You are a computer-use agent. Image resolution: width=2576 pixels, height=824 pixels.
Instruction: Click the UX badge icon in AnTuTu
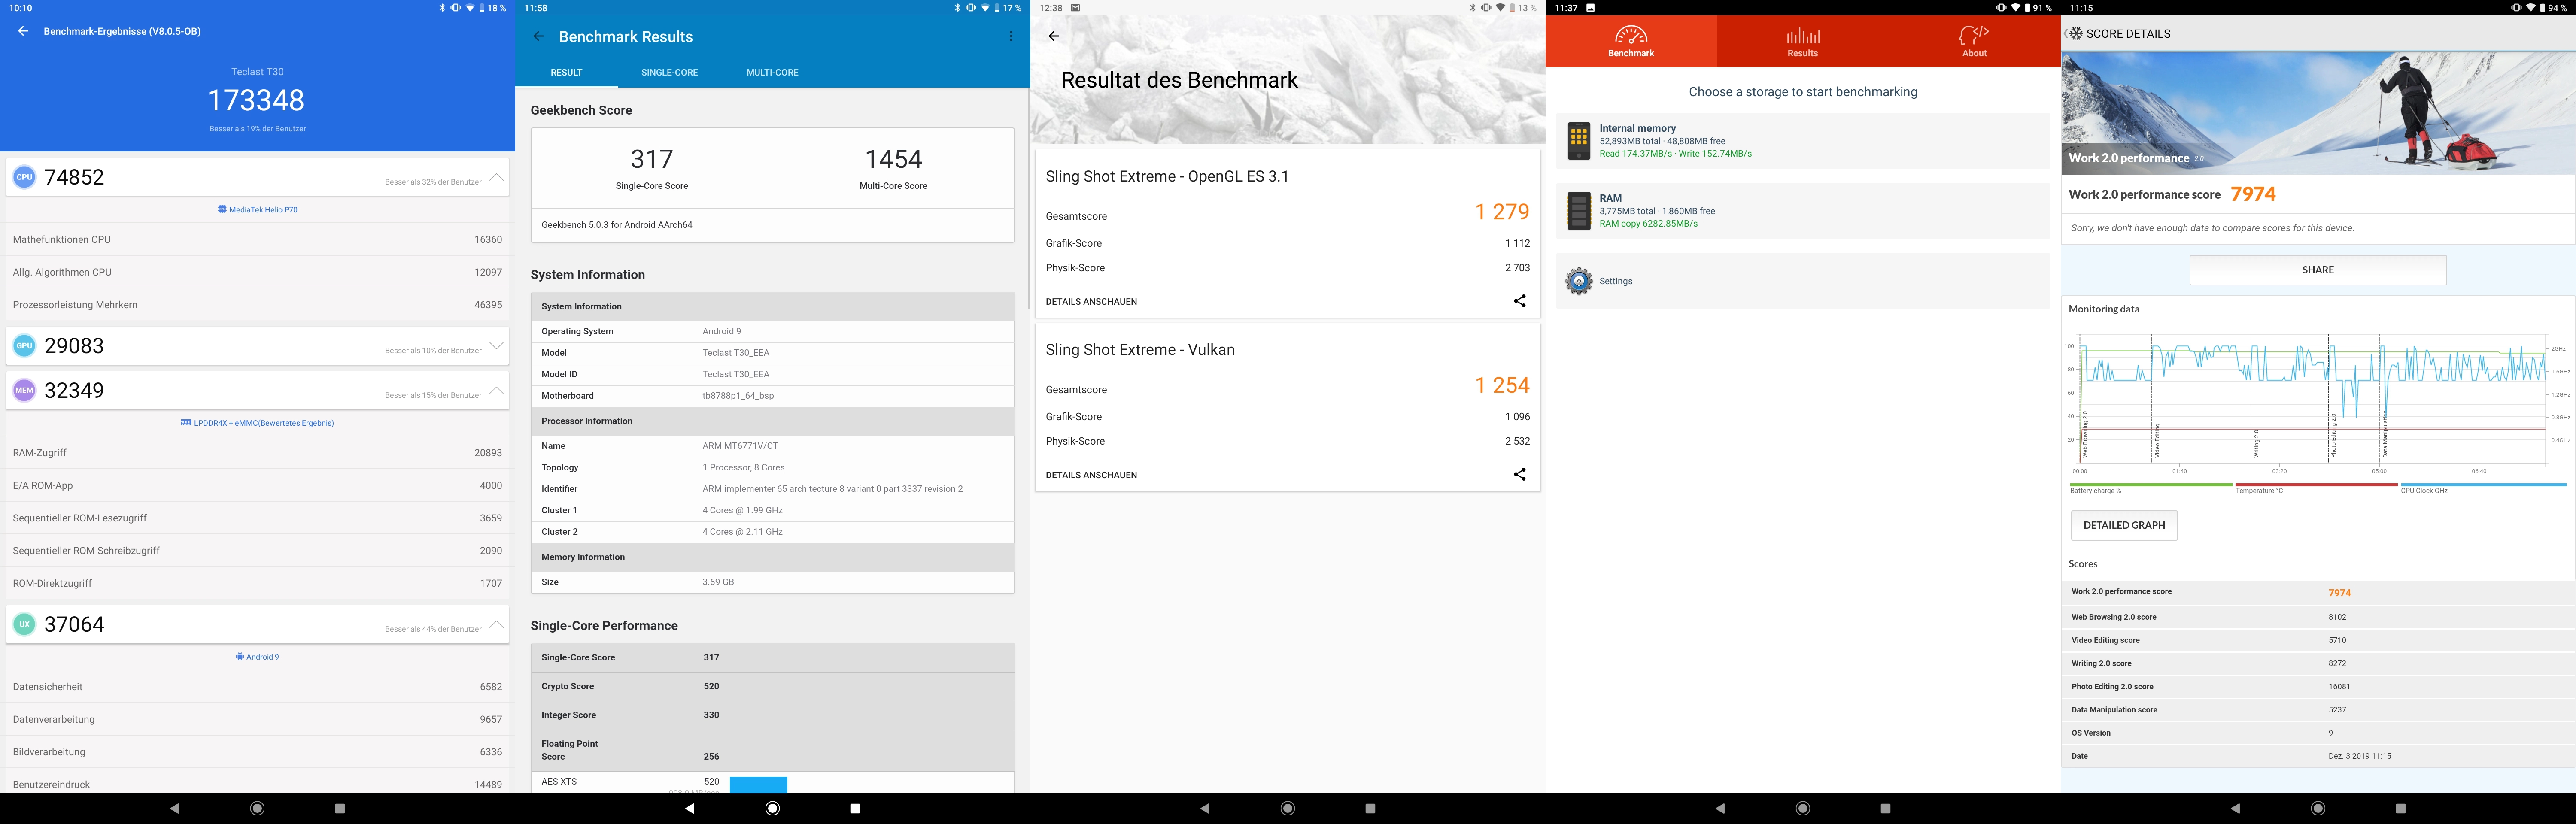pyautogui.click(x=24, y=624)
